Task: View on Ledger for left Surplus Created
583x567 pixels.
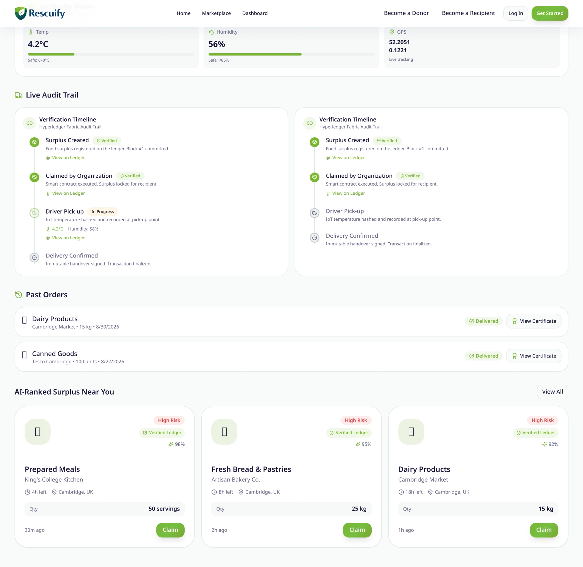Action: point(65,158)
